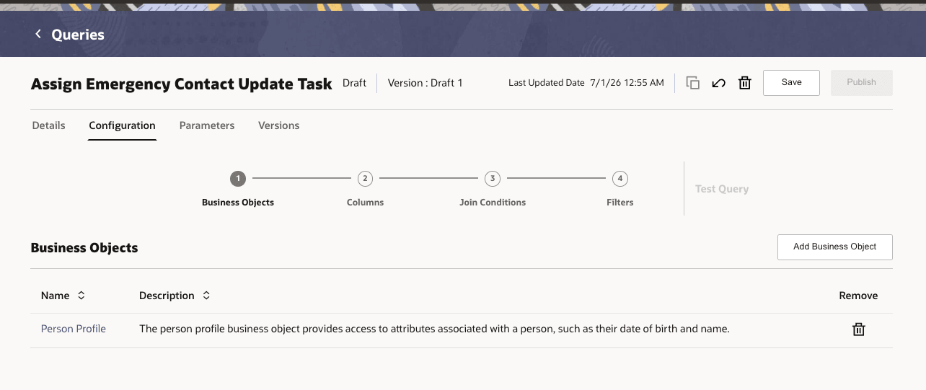Switch to the Parameters tab
Viewport: 926px width, 390px height.
pos(207,125)
